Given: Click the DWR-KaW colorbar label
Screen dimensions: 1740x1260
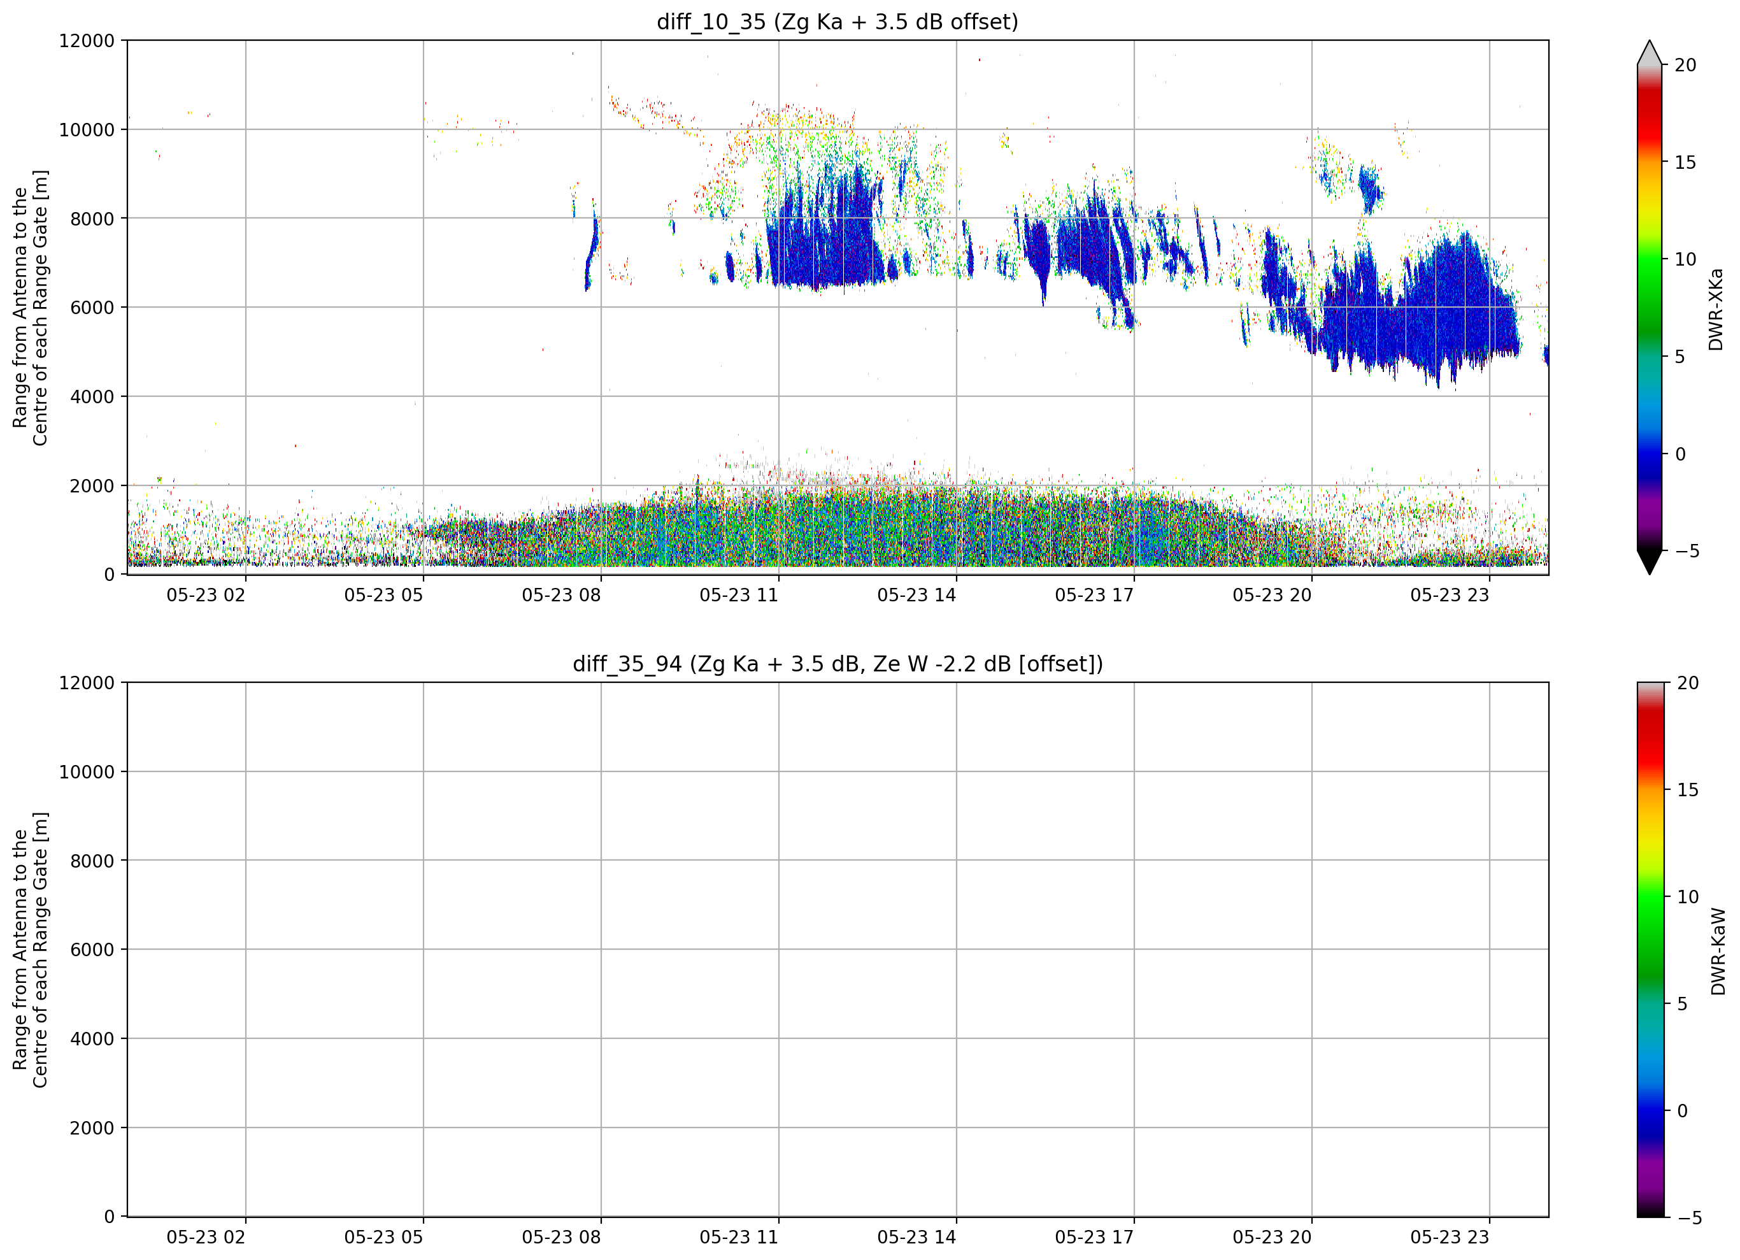Looking at the screenshot, I should (1718, 951).
